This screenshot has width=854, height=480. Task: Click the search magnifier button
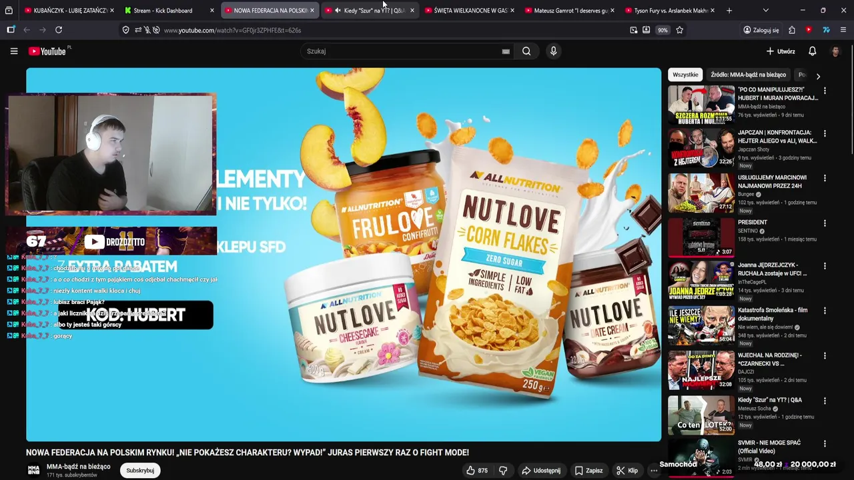(x=526, y=51)
